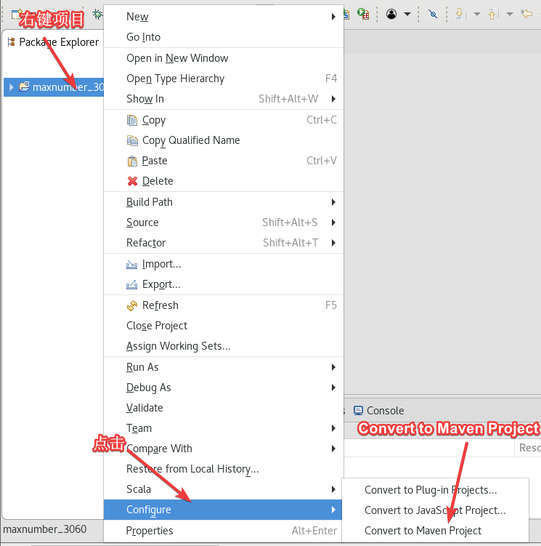This screenshot has height=546, width=541.
Task: Choose Close Project
Action: (224, 326)
